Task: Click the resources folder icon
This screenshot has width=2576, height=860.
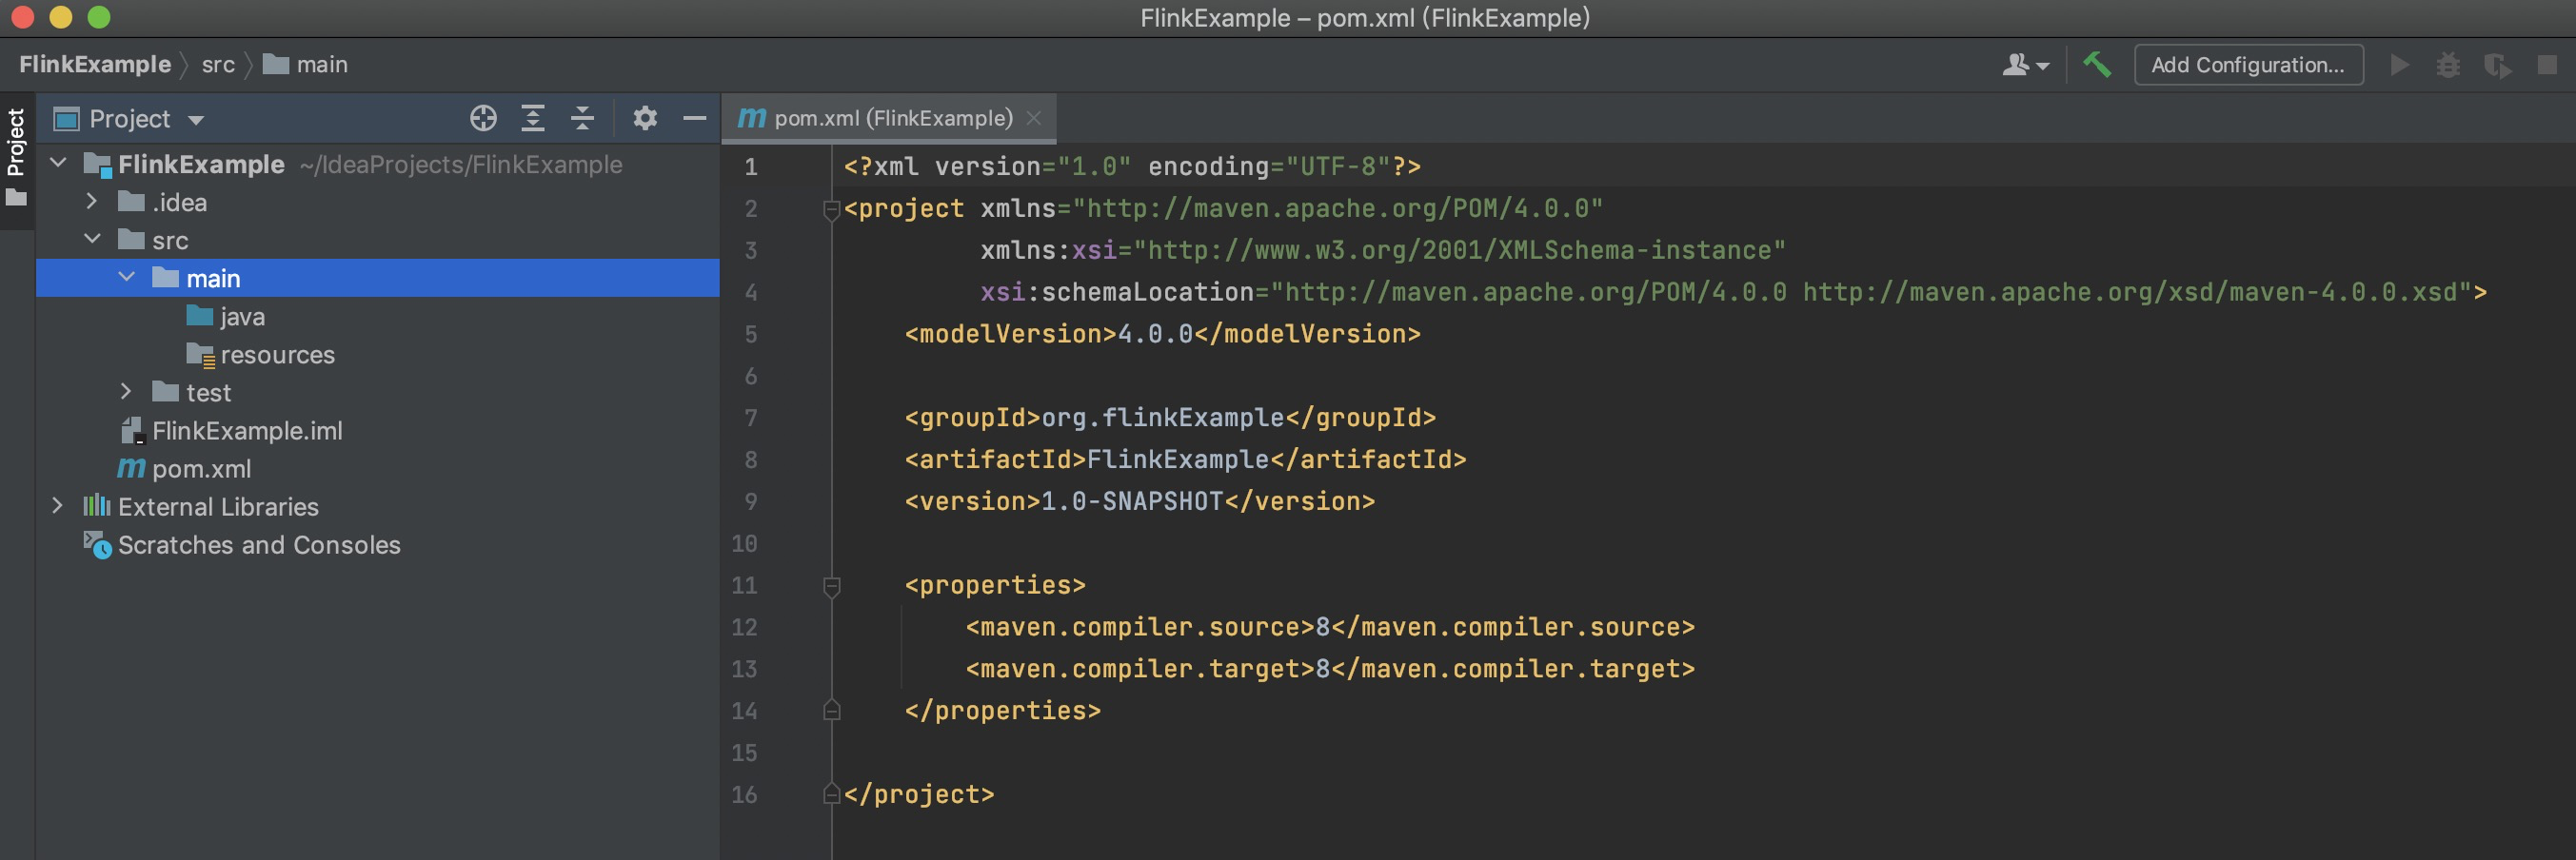Action: tap(200, 355)
